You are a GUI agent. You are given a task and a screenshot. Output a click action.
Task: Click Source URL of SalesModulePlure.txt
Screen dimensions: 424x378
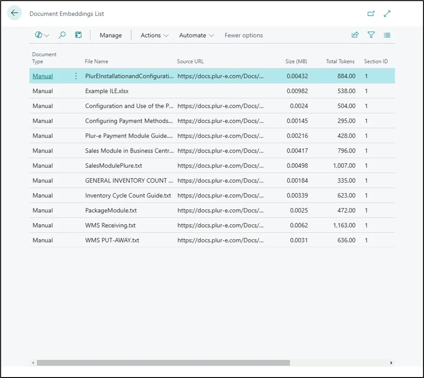(x=220, y=165)
